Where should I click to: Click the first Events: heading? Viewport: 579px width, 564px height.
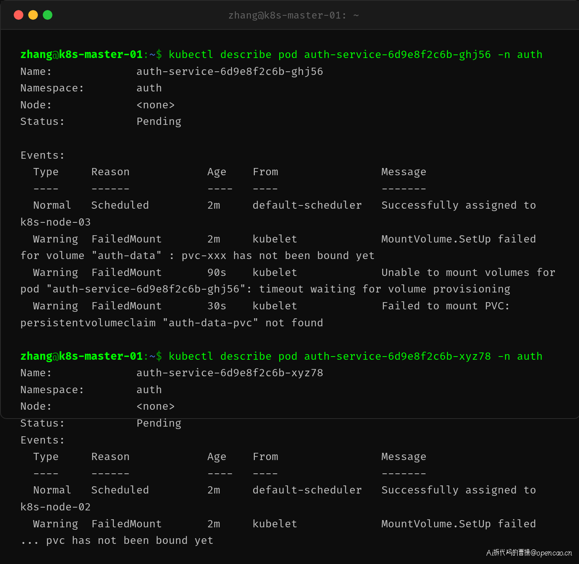click(42, 155)
